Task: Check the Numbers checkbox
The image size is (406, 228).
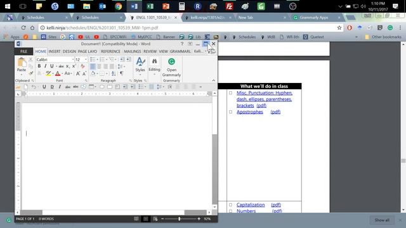Action: coord(230,211)
